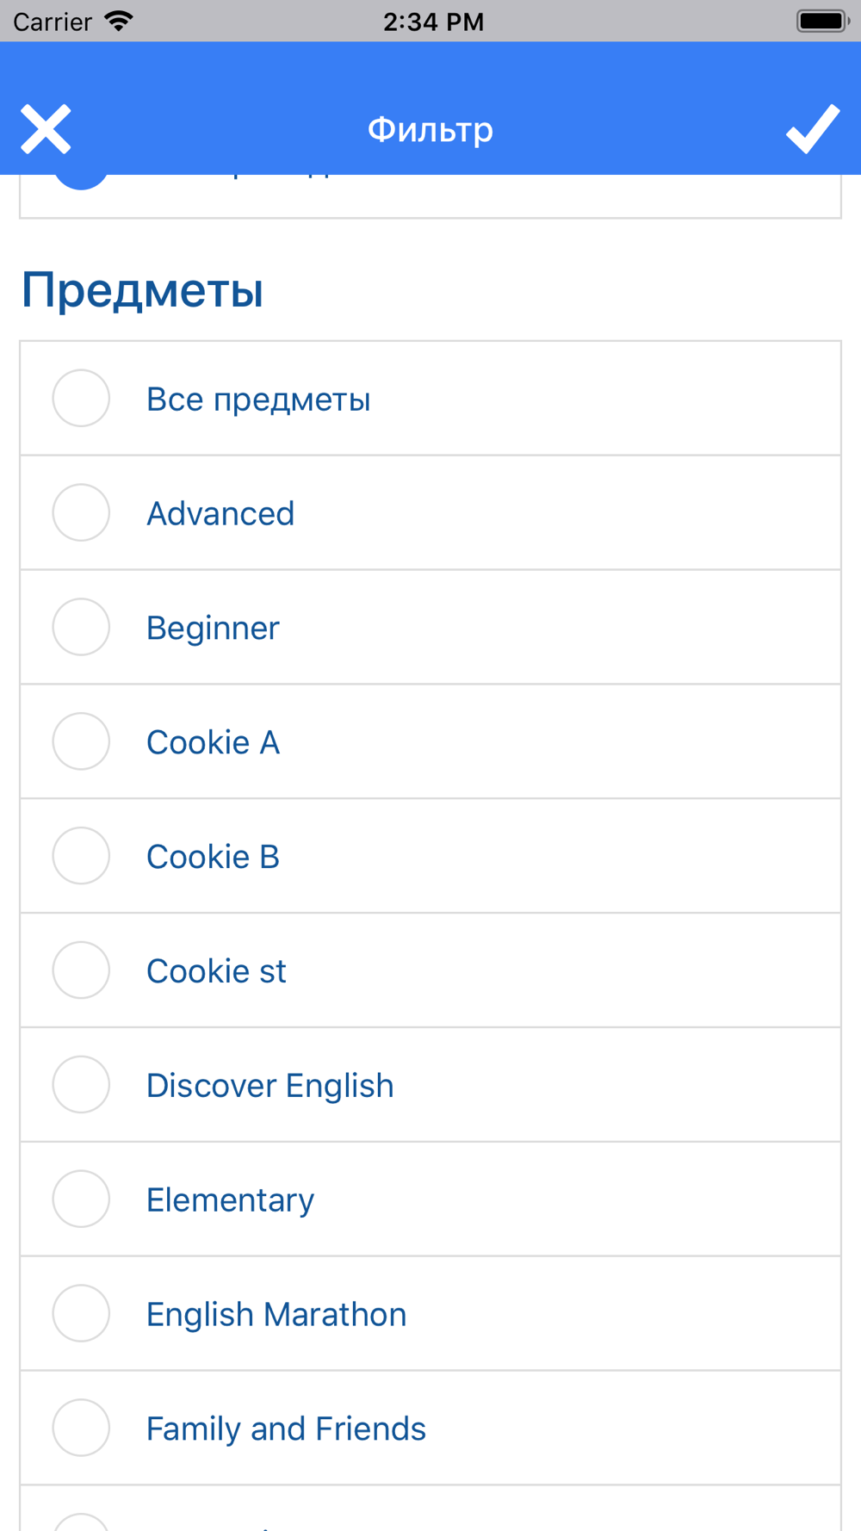Select the English Marathon radio circle

[81, 1313]
